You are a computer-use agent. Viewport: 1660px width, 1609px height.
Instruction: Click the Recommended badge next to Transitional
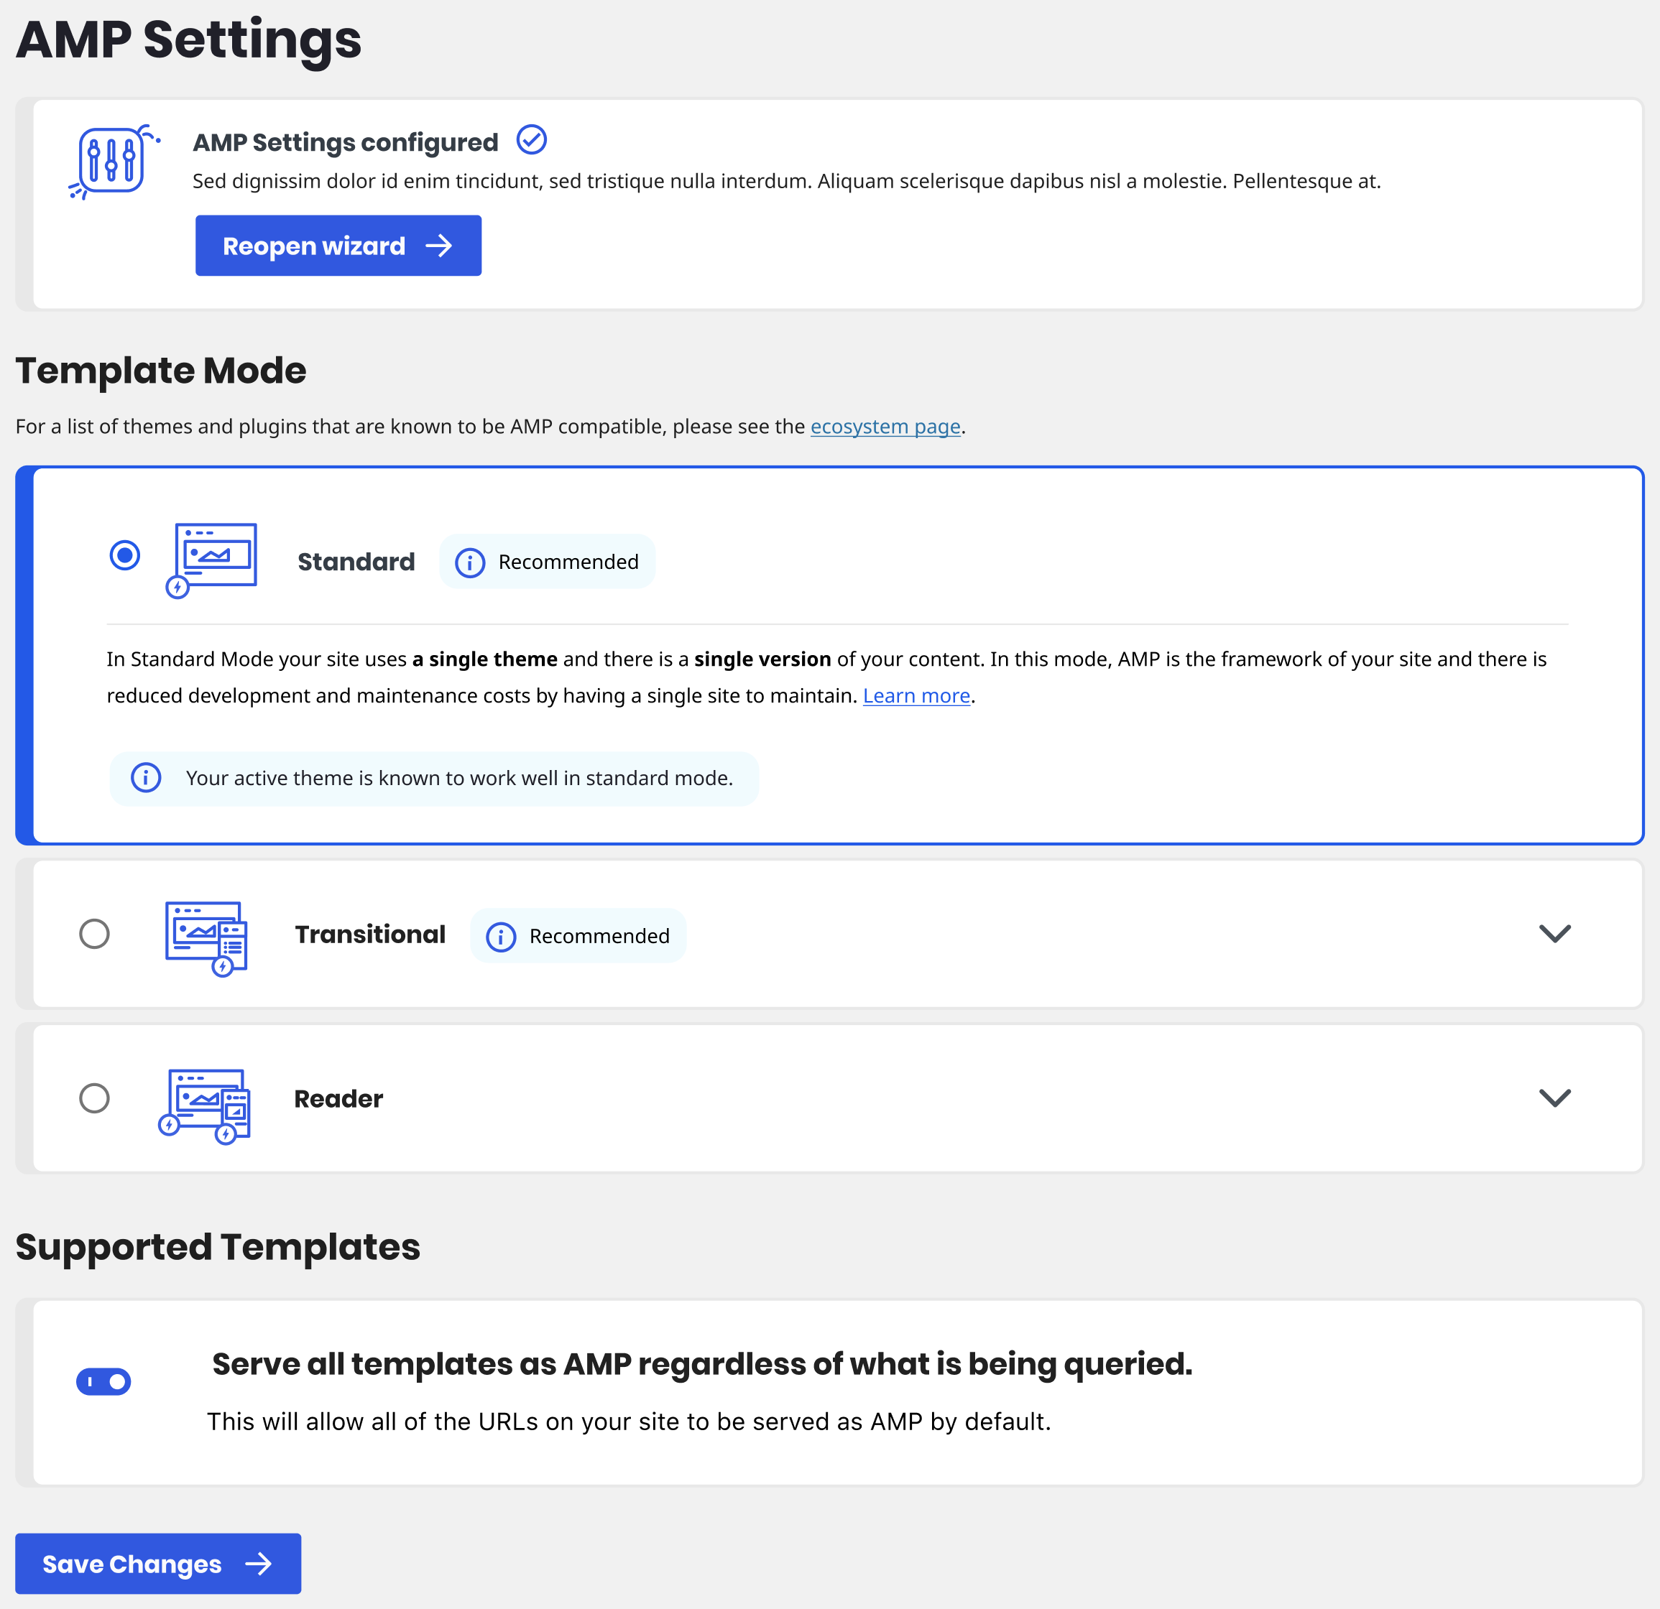coord(578,935)
